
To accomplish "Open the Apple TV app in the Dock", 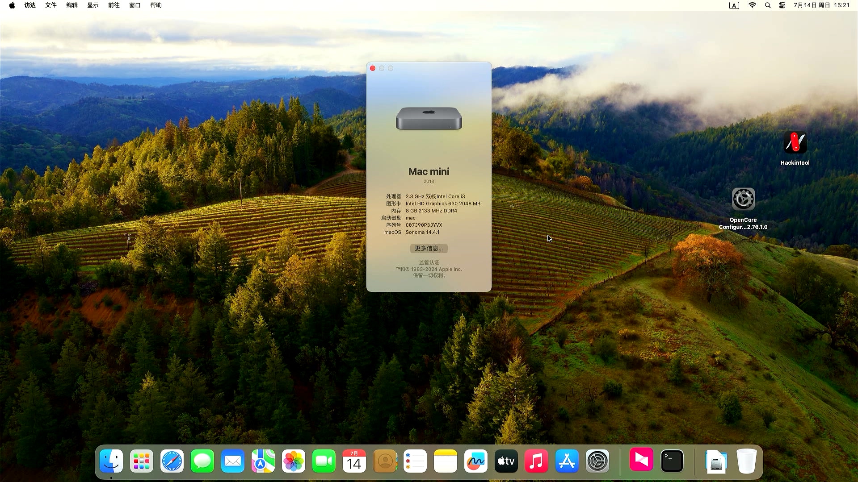I will [x=506, y=461].
